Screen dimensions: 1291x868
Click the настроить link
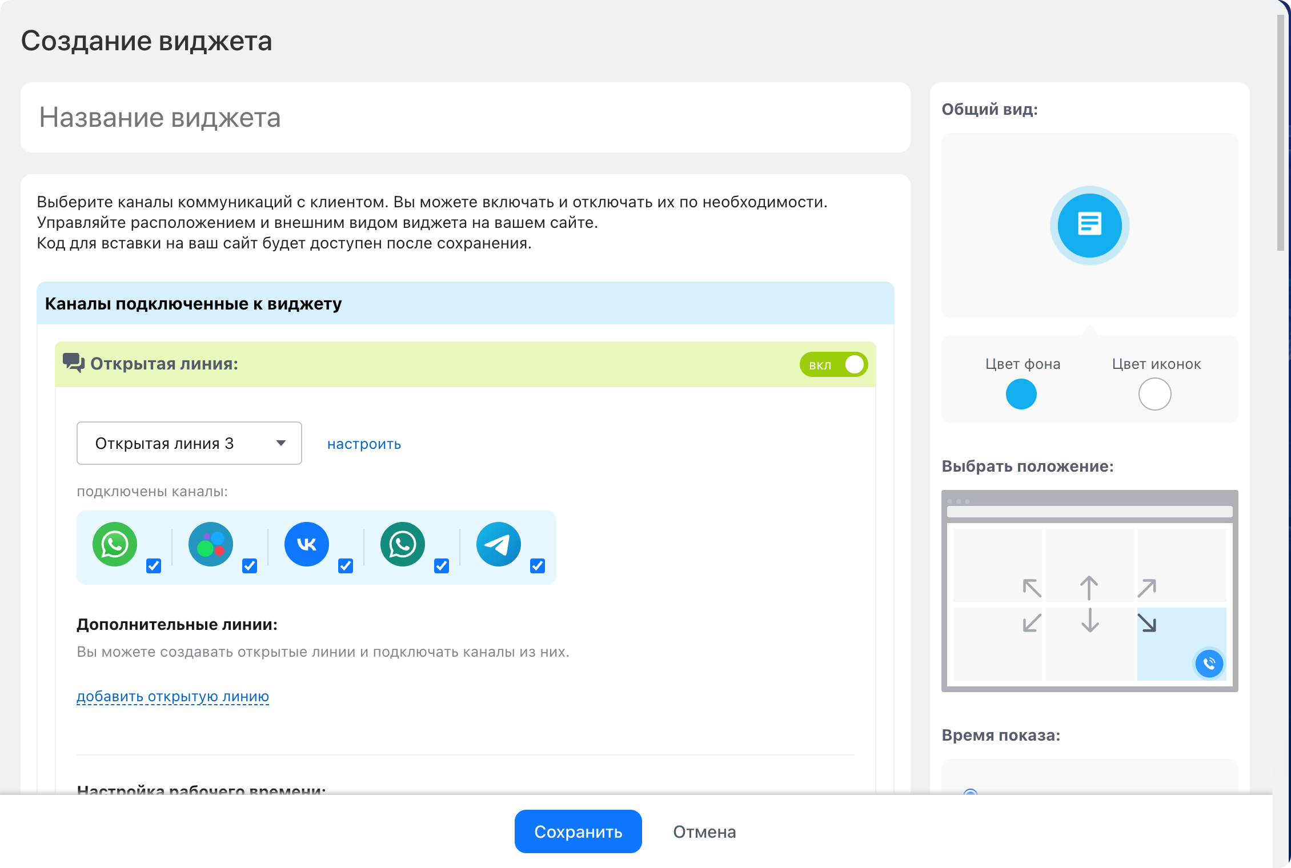click(x=364, y=444)
